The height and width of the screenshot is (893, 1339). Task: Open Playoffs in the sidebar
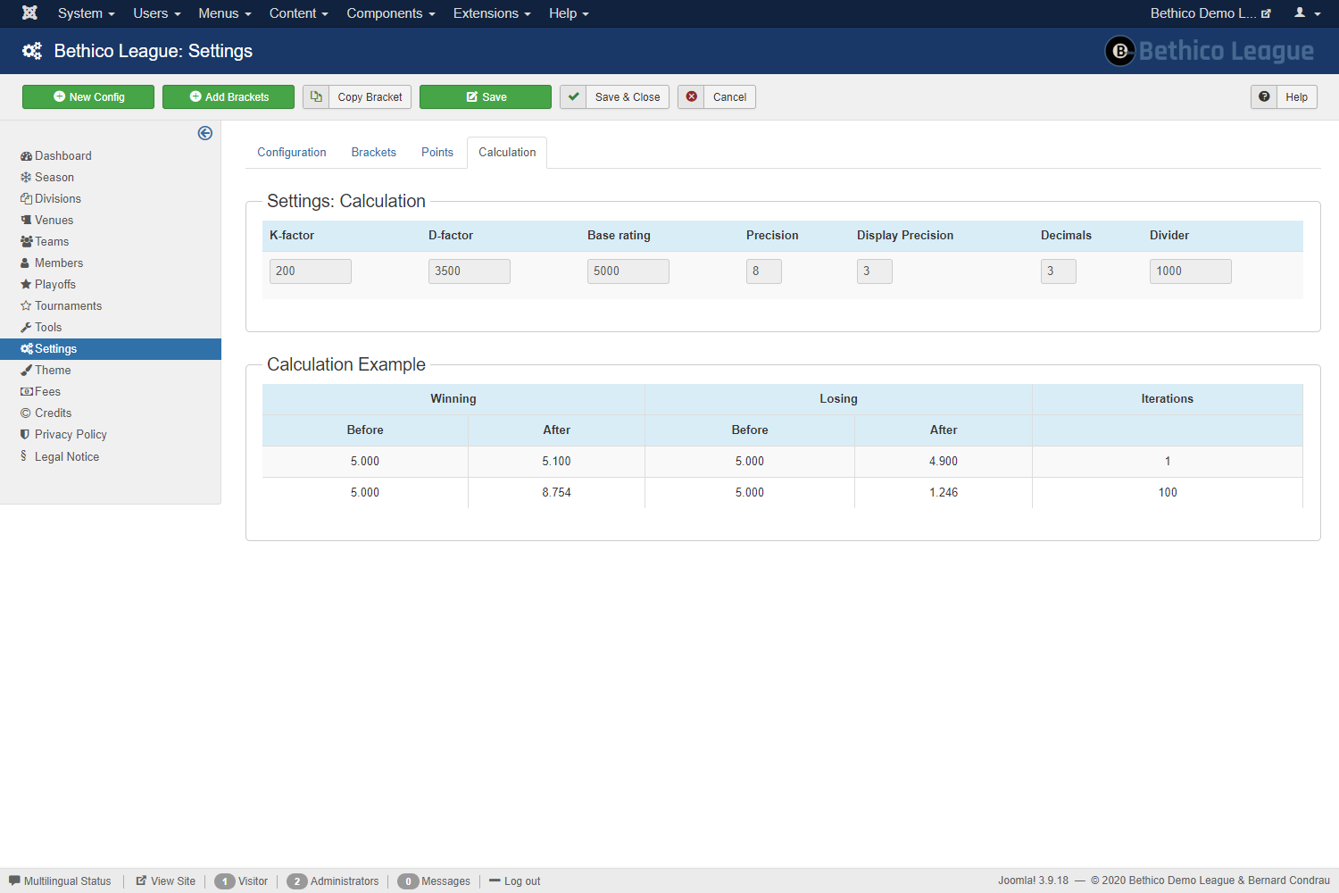[54, 284]
